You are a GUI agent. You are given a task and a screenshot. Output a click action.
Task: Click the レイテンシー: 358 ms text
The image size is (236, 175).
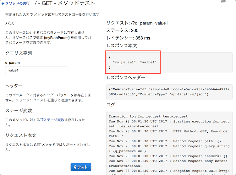[128, 38]
